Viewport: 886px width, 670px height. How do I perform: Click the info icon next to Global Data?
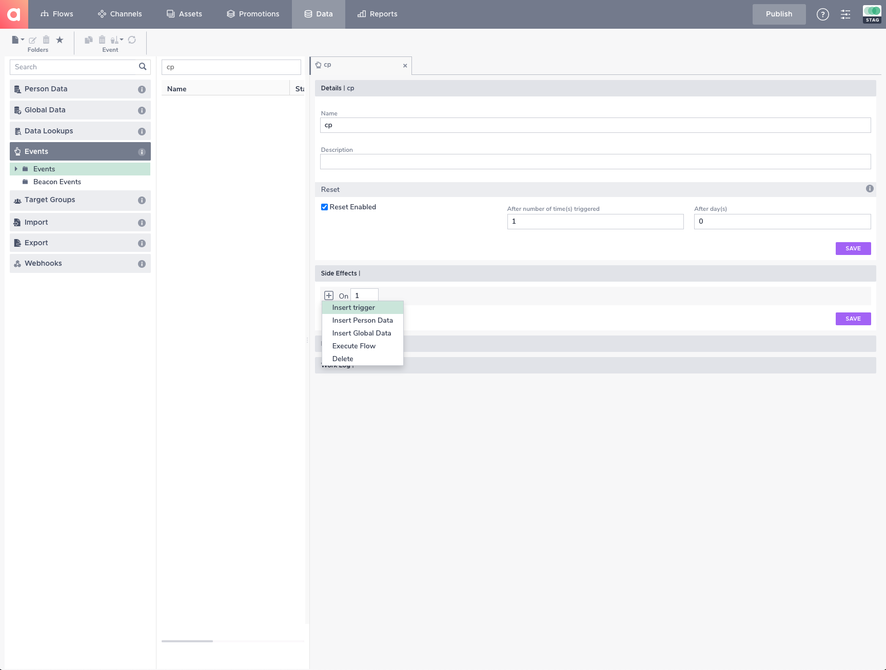point(142,110)
